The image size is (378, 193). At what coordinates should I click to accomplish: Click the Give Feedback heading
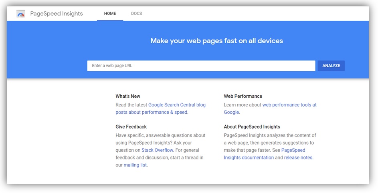coord(131,127)
